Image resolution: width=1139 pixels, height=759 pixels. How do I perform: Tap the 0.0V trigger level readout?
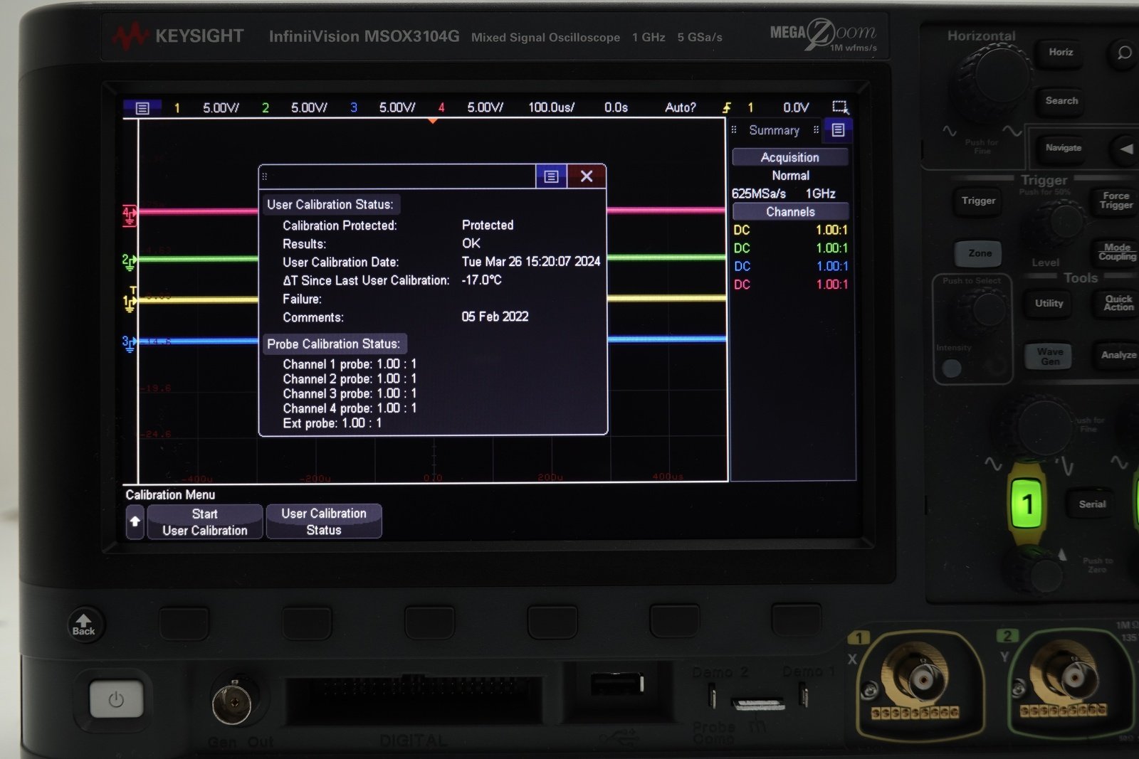tap(796, 107)
